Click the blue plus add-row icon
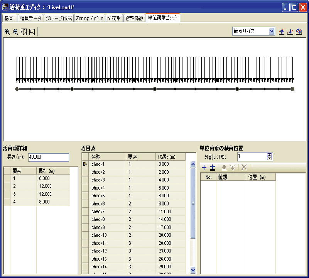The width and height of the screenshot is (309, 278). [x=204, y=168]
